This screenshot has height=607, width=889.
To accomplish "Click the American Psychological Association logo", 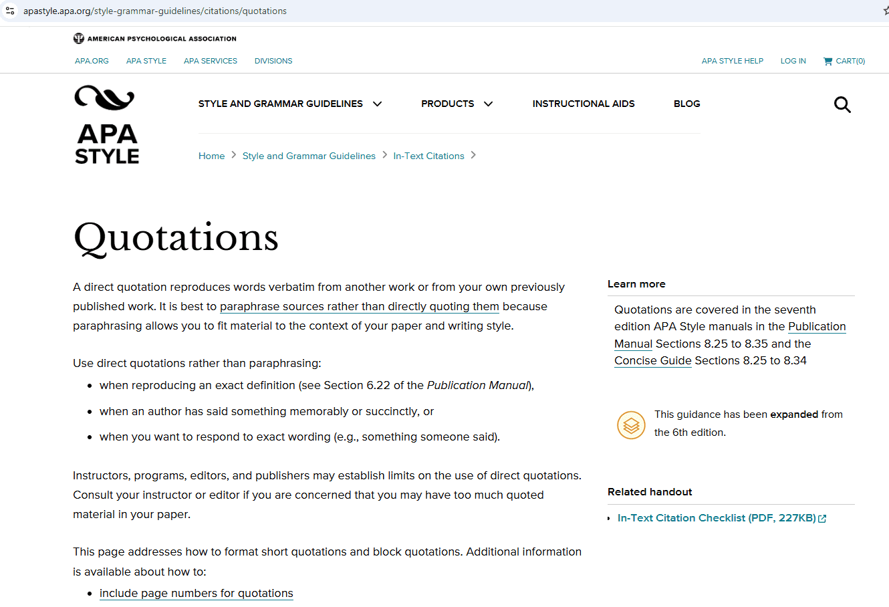I will point(155,39).
